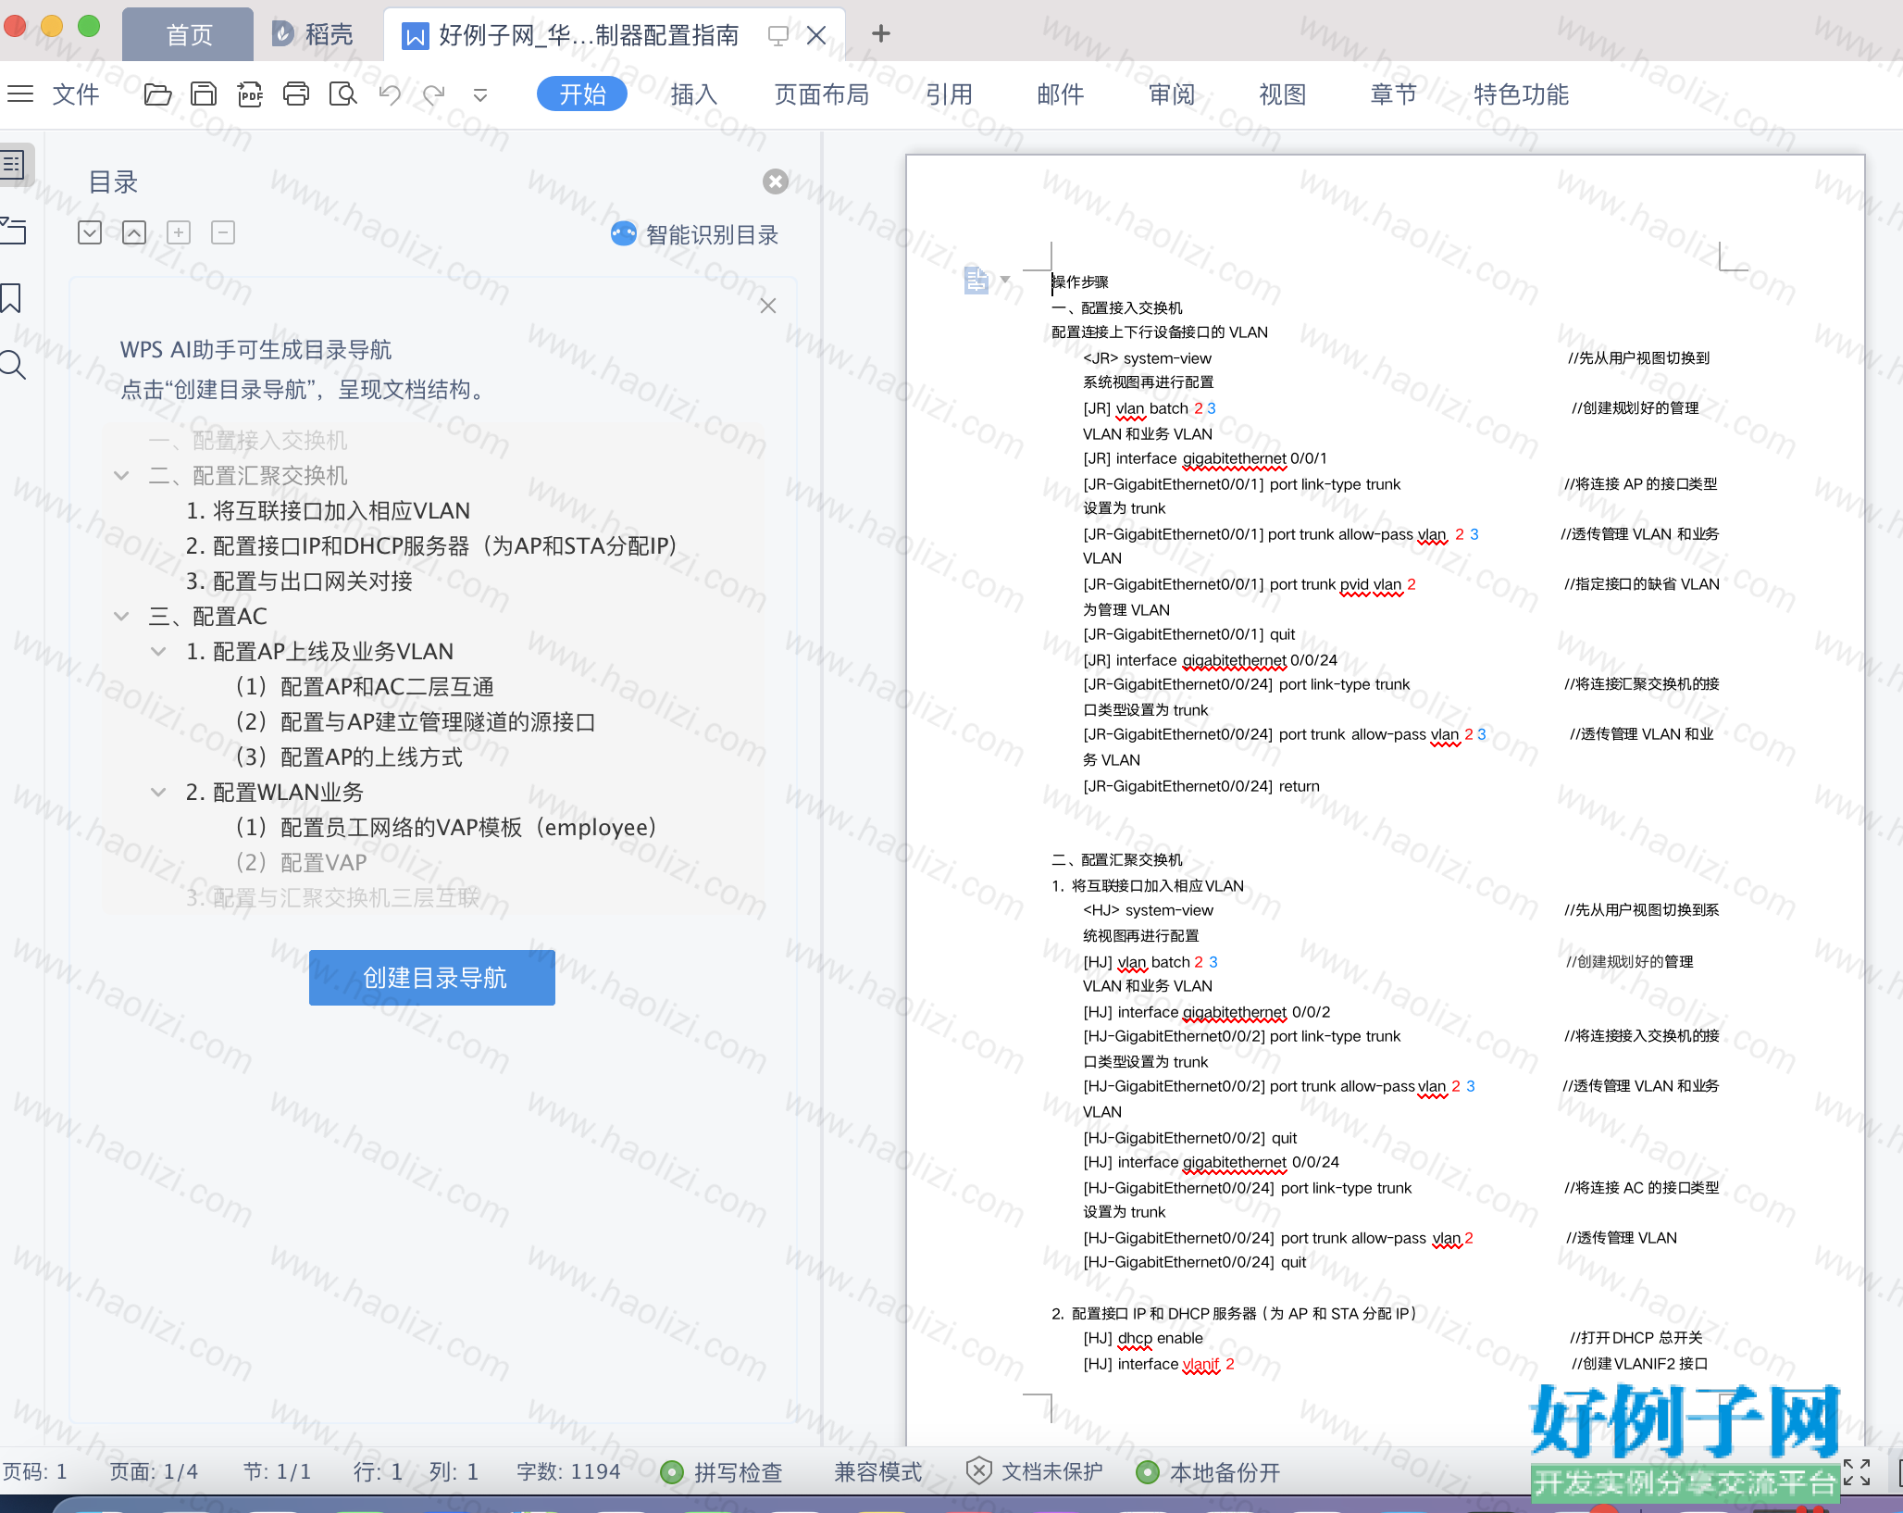Switch to 特色功能 ribbon tab
The image size is (1903, 1513).
pos(1521,94)
